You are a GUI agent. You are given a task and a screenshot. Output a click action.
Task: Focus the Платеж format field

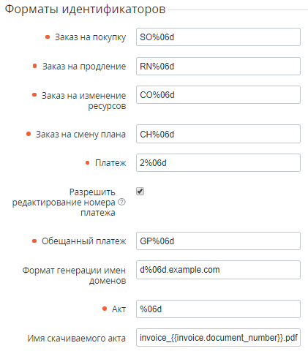218,162
